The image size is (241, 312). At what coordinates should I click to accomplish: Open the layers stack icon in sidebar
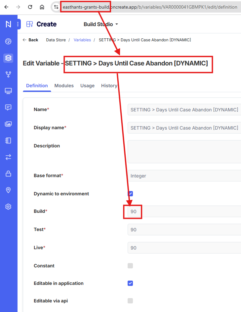pyautogui.click(x=9, y=58)
